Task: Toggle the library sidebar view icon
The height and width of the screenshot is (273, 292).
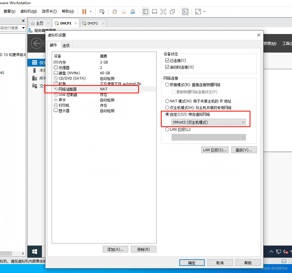Action: click(146, 12)
